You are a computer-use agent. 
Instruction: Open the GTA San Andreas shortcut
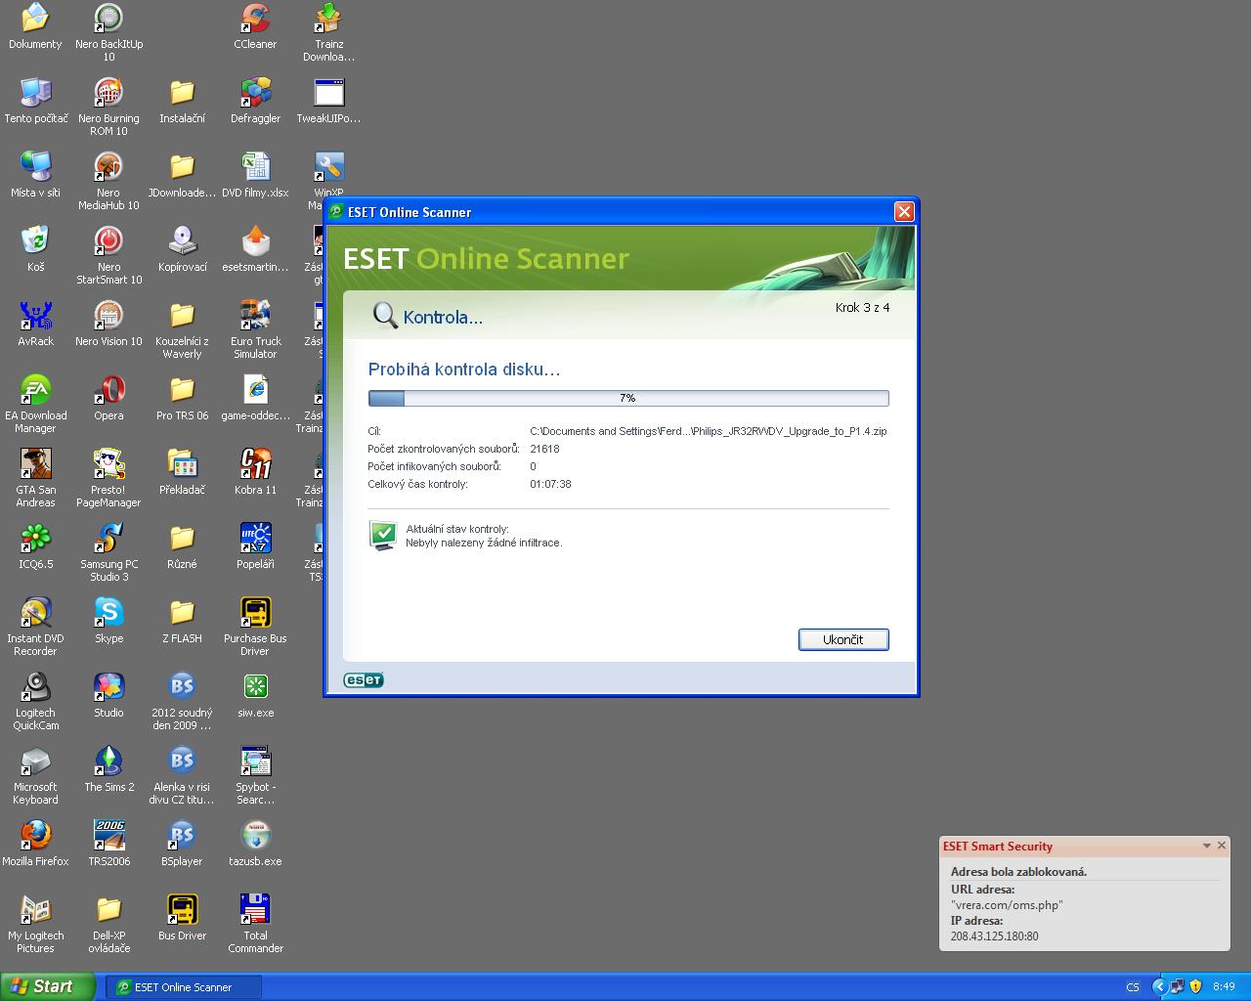pos(35,465)
